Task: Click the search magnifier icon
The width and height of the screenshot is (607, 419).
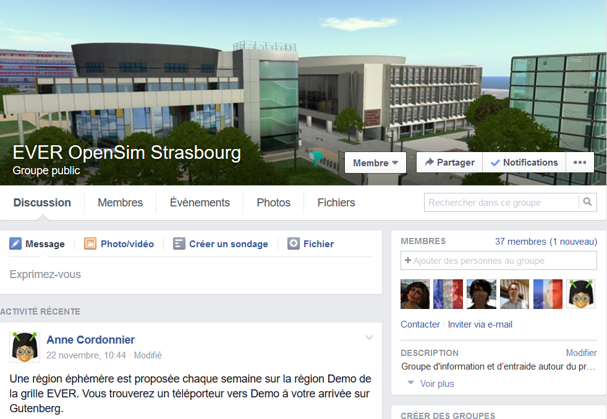Action: tap(587, 202)
